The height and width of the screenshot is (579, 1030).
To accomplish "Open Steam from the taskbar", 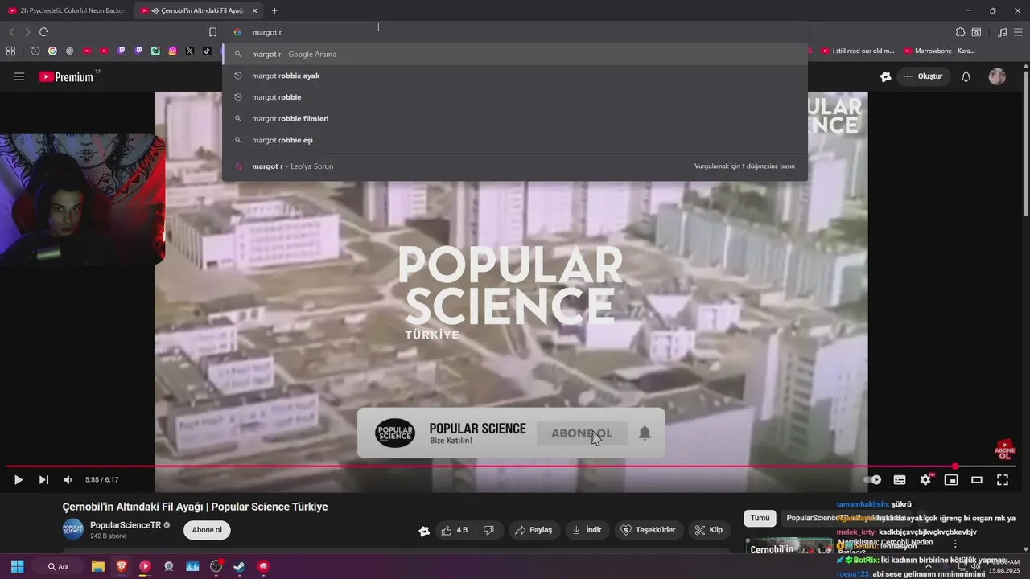I will click(x=240, y=566).
